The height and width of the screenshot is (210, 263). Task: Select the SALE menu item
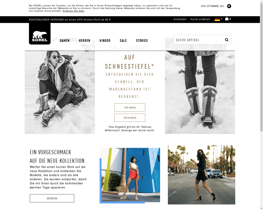click(x=123, y=40)
